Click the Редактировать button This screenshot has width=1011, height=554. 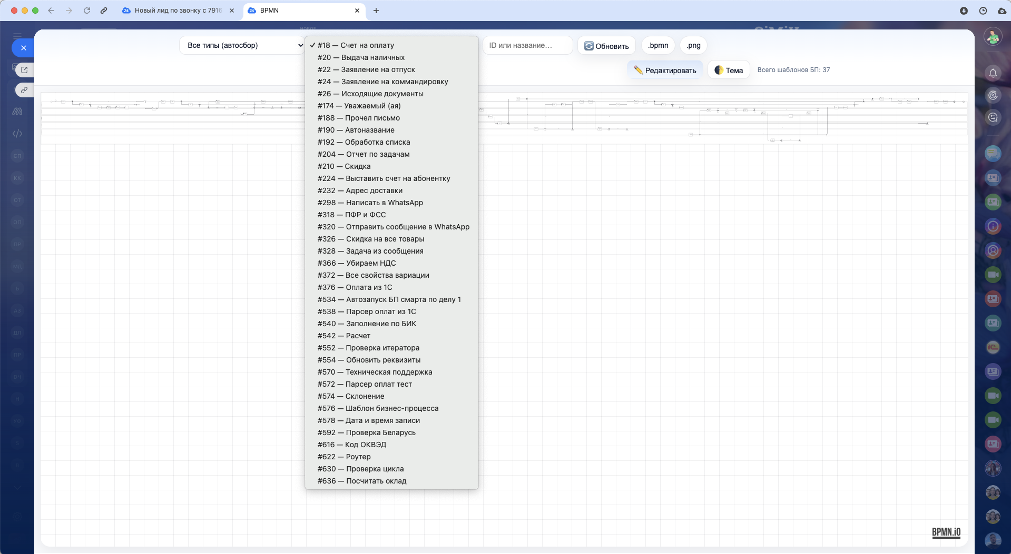(x=665, y=70)
